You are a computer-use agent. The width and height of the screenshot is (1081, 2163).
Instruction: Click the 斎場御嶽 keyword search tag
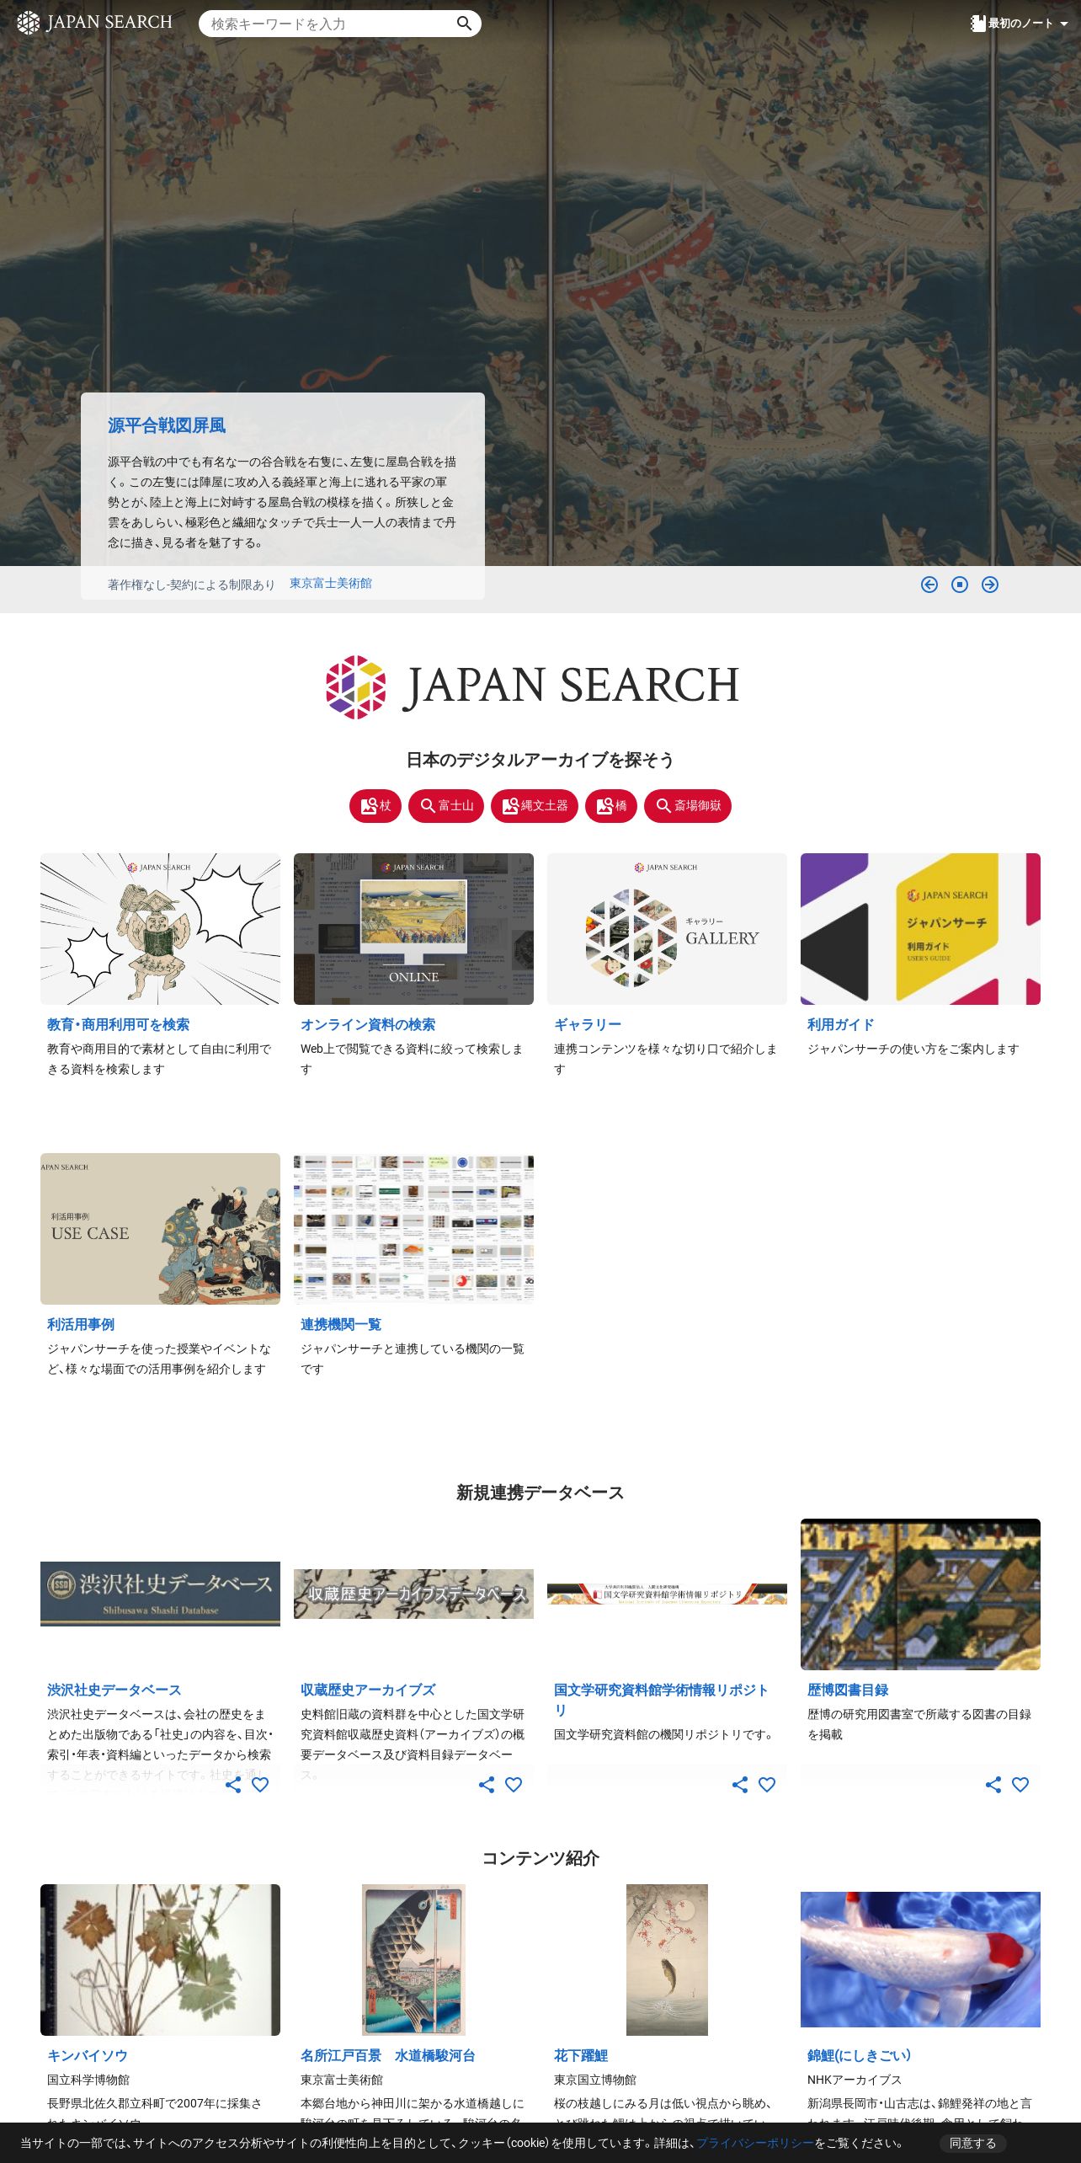[688, 805]
